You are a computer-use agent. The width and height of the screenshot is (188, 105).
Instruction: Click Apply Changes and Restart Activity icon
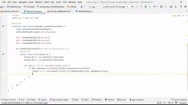(137, 7)
